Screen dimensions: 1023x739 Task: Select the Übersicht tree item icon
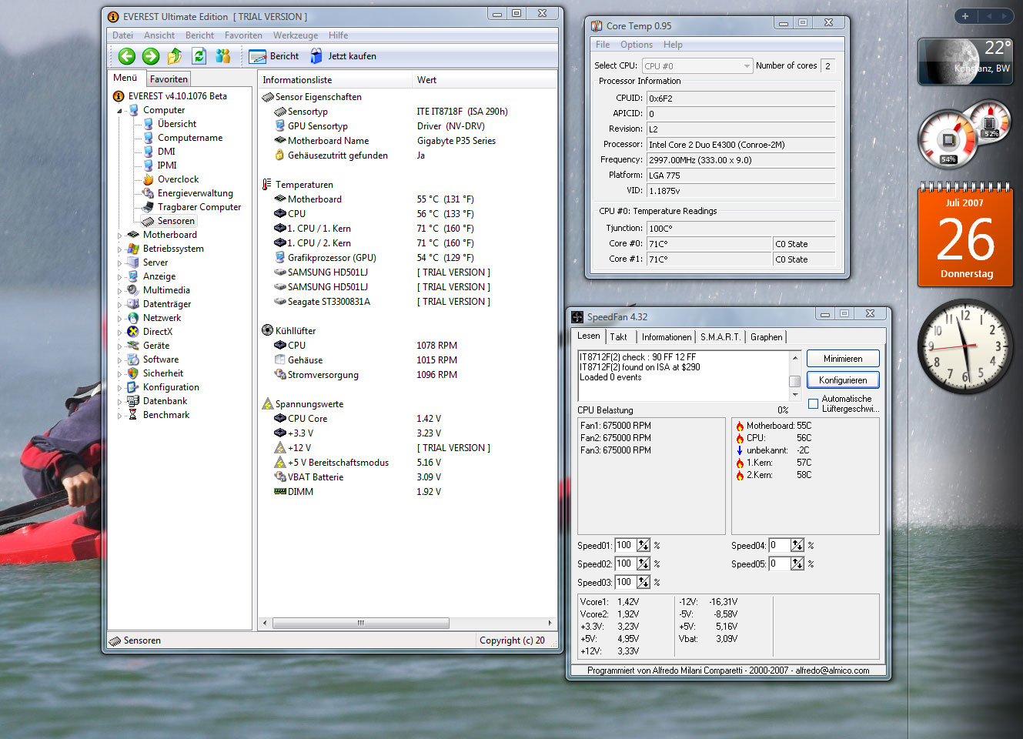(x=148, y=124)
